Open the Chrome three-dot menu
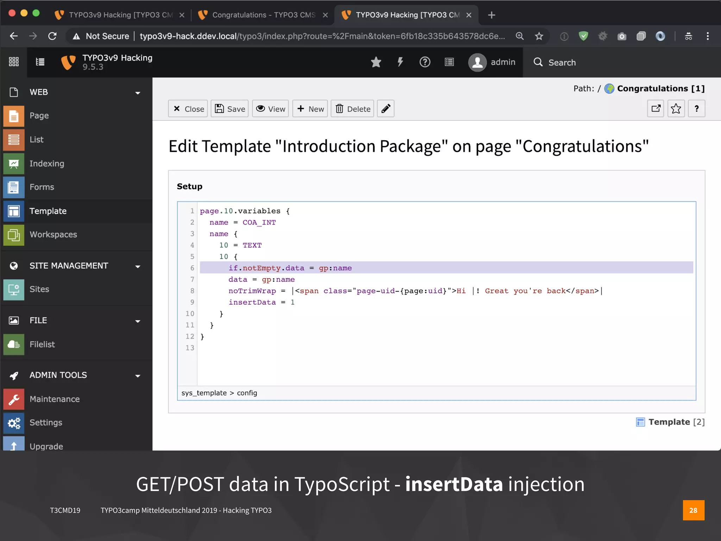Image resolution: width=721 pixels, height=541 pixels. click(x=708, y=36)
